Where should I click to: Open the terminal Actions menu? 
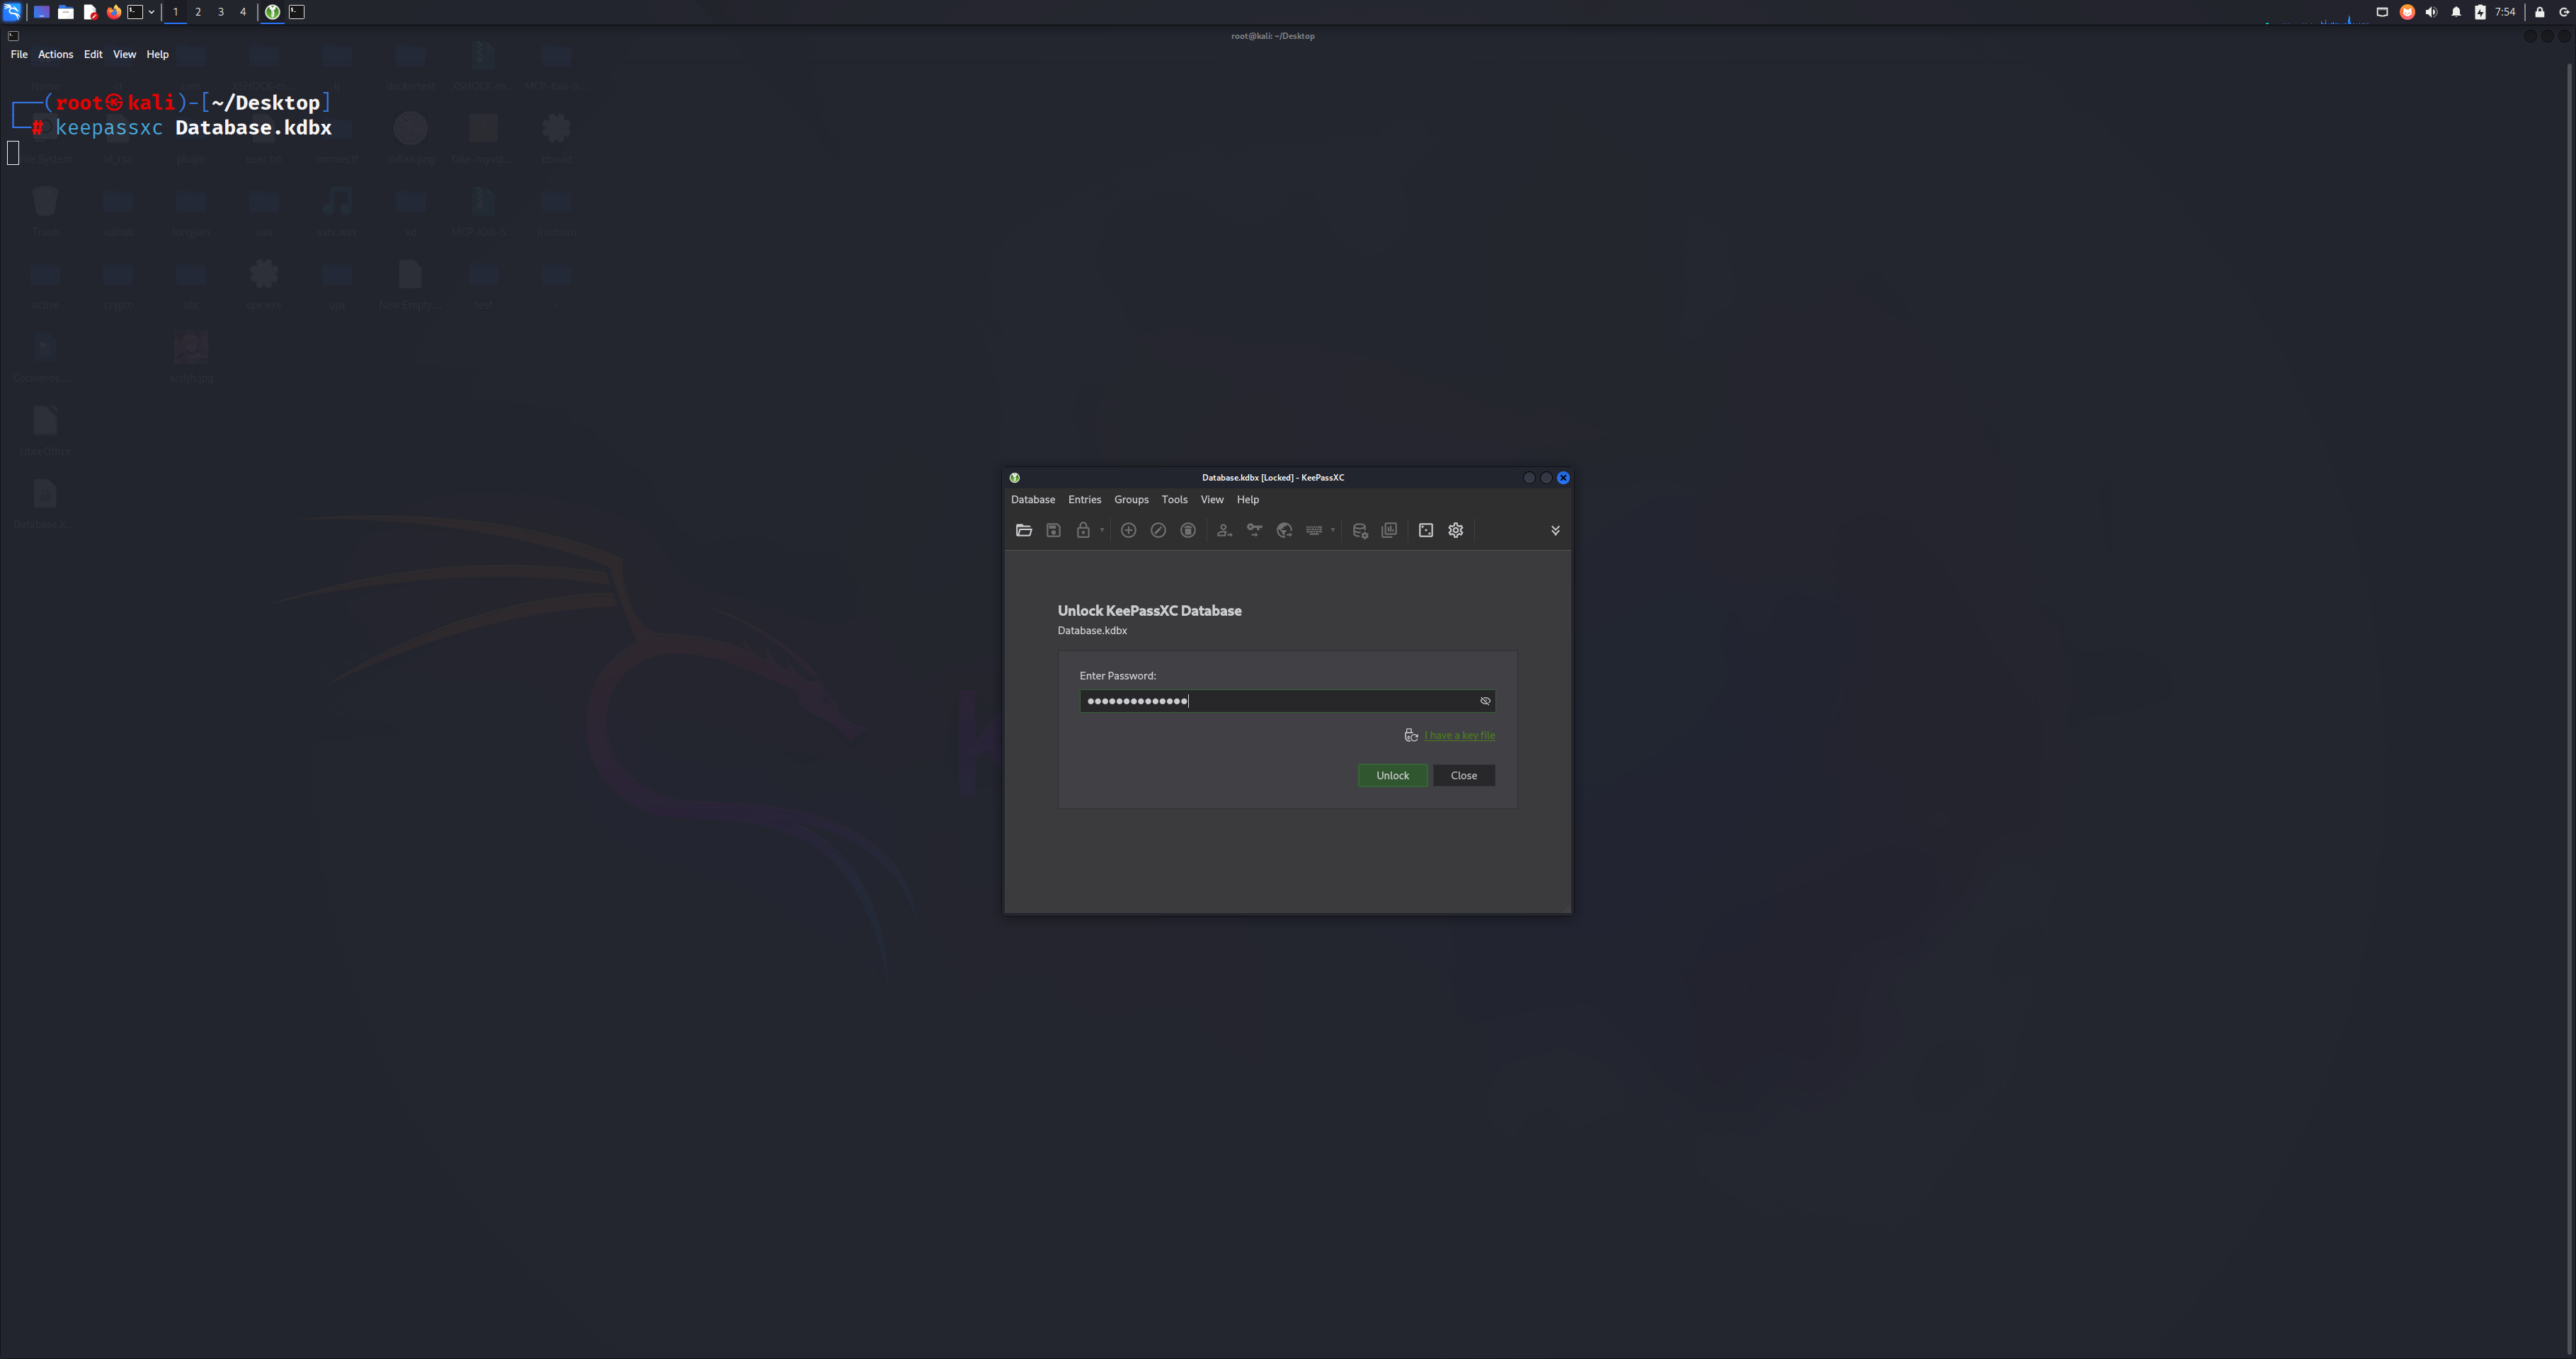tap(55, 54)
